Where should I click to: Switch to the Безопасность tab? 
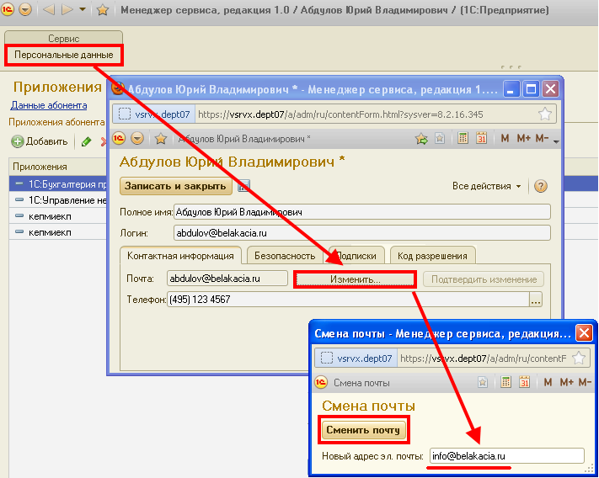[285, 256]
